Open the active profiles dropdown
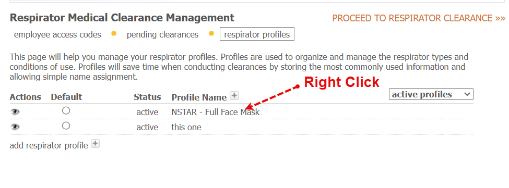 (x=431, y=94)
